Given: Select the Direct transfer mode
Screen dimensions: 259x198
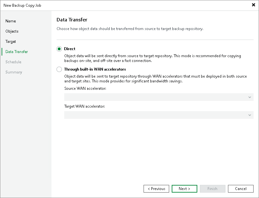Looking at the screenshot, I should [x=59, y=49].
